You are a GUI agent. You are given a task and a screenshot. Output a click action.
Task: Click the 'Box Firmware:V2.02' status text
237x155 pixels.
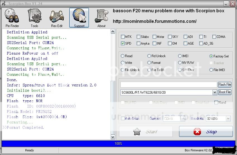(198, 150)
